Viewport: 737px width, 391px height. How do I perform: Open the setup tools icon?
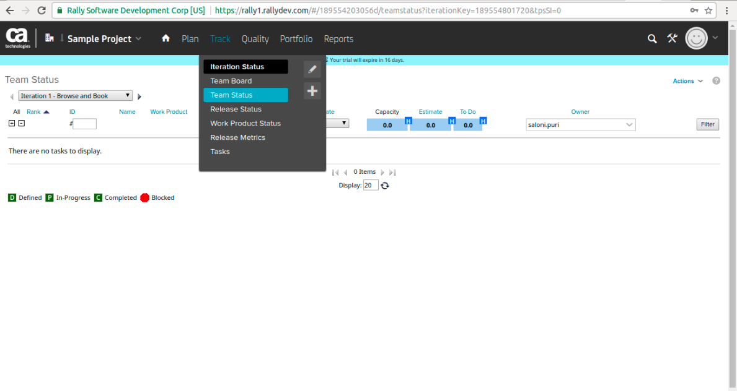[672, 38]
